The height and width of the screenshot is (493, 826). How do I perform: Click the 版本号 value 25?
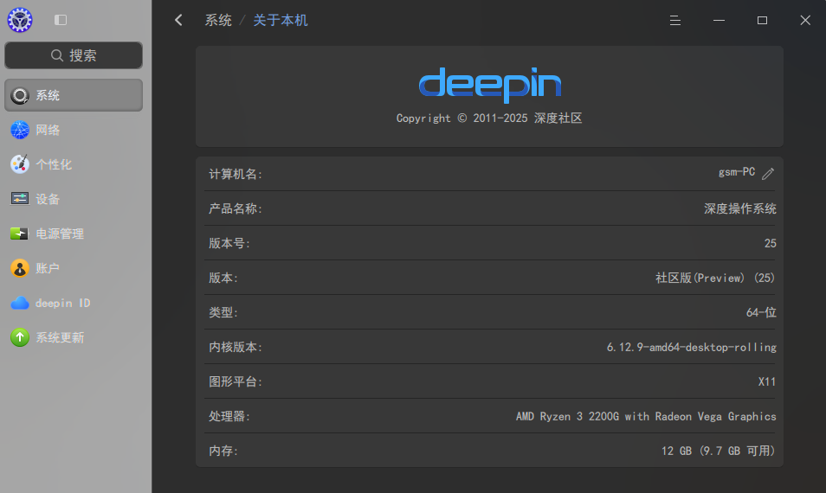pyautogui.click(x=771, y=243)
